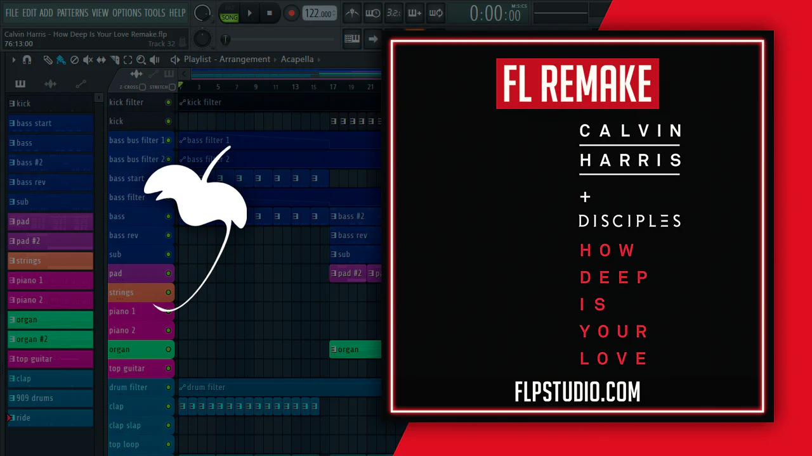Open the VIEW menu
This screenshot has width=812, height=456.
(100, 13)
